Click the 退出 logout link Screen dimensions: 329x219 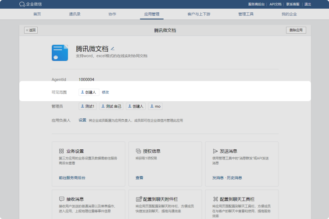point(308,4)
